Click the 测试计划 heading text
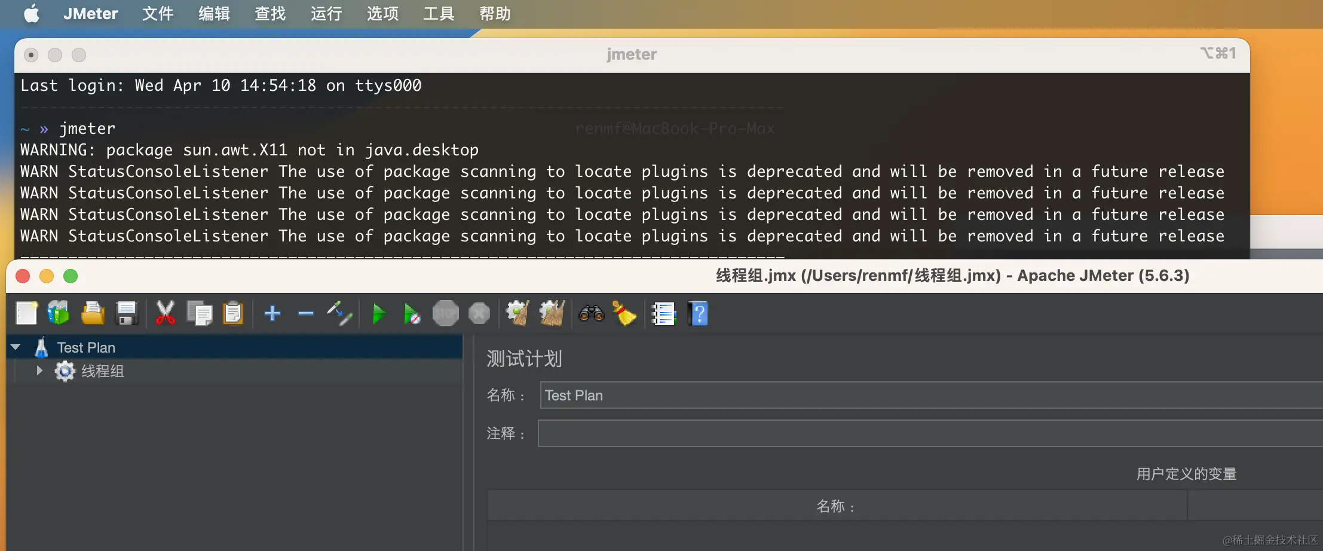1323x551 pixels. tap(524, 359)
